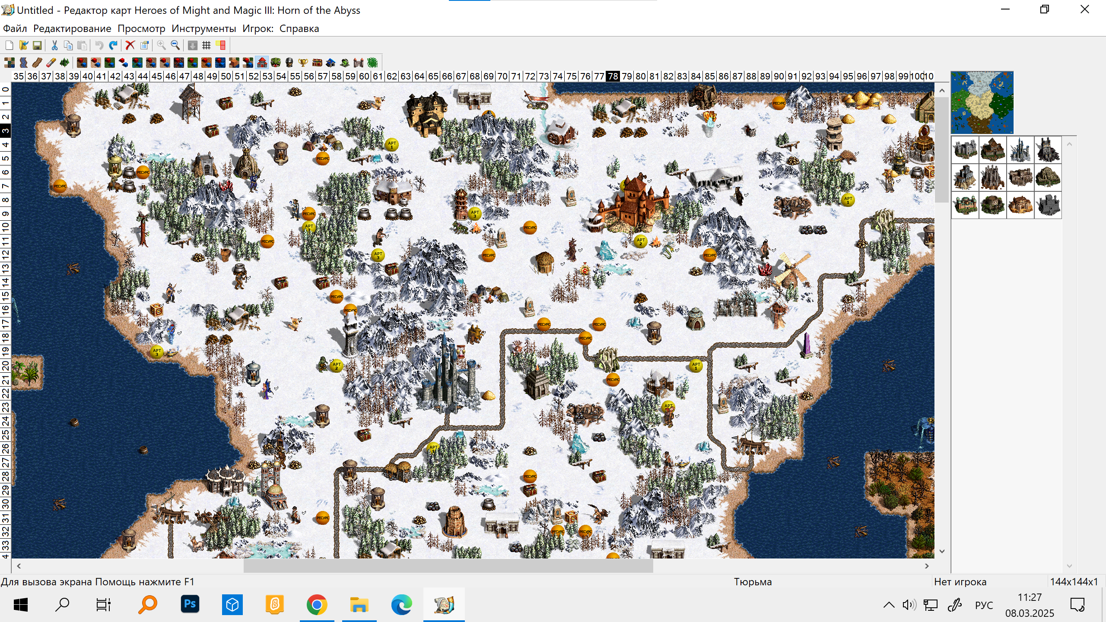Pick the Rampart town from palette
This screenshot has width=1106, height=622.
[993, 149]
